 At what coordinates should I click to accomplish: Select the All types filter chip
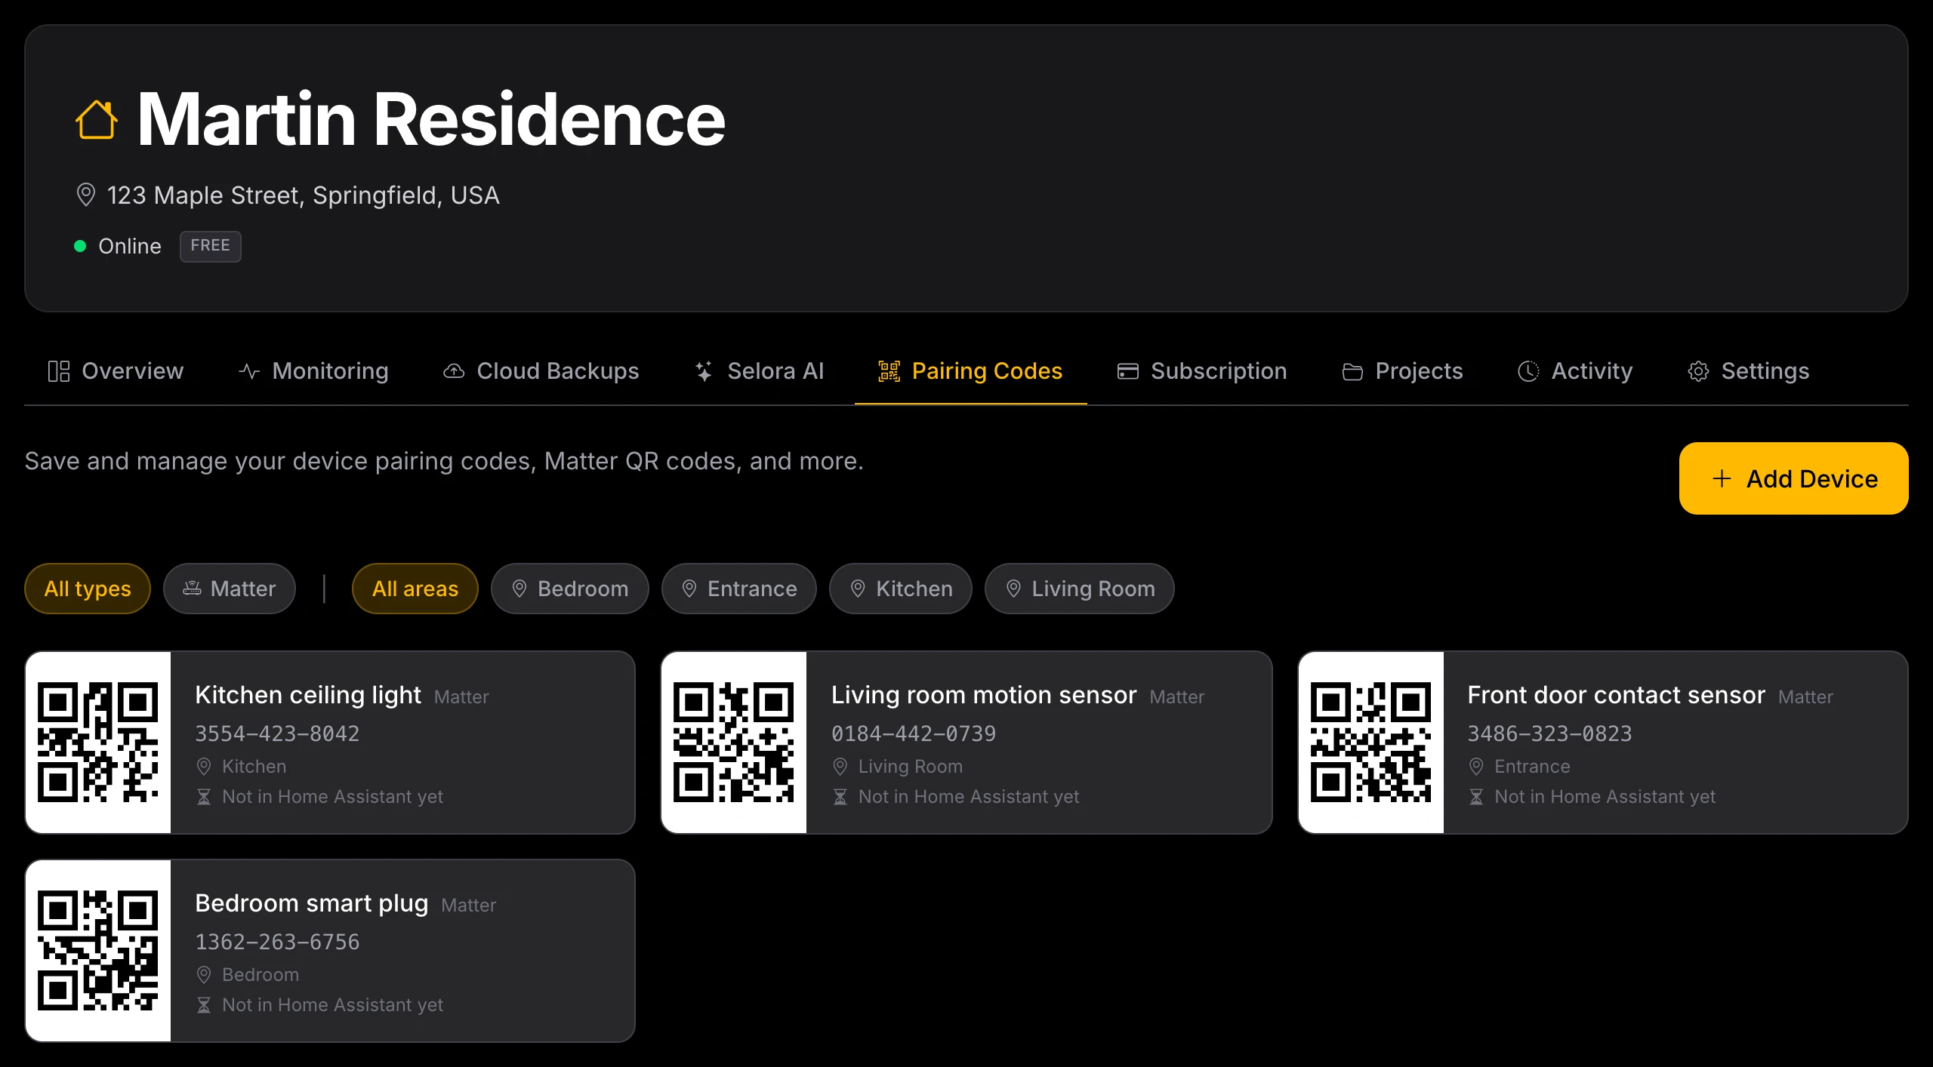(x=88, y=589)
